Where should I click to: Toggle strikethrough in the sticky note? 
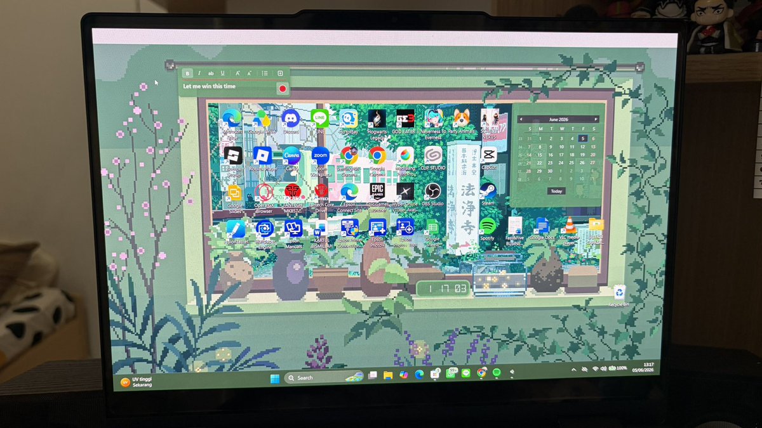pos(211,74)
